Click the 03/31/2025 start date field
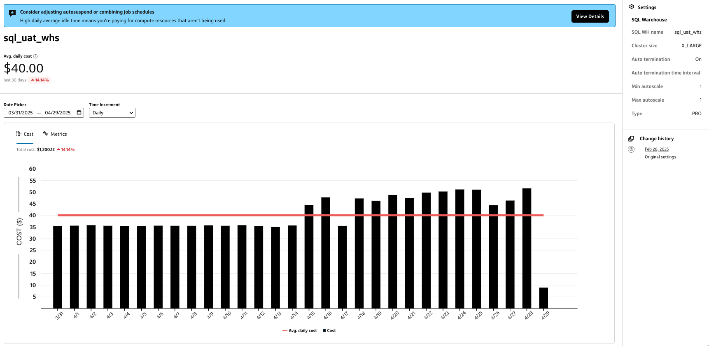Screen dimensions: 709x346 21,113
